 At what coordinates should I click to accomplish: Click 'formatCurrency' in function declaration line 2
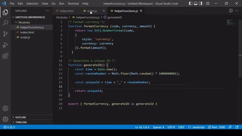[96, 26]
